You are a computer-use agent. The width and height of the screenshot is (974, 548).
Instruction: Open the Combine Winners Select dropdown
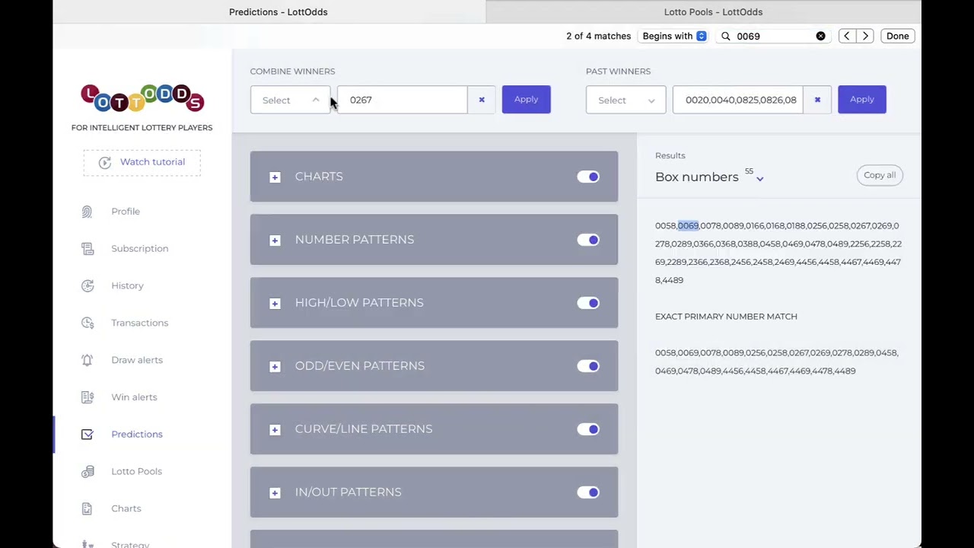pyautogui.click(x=290, y=100)
